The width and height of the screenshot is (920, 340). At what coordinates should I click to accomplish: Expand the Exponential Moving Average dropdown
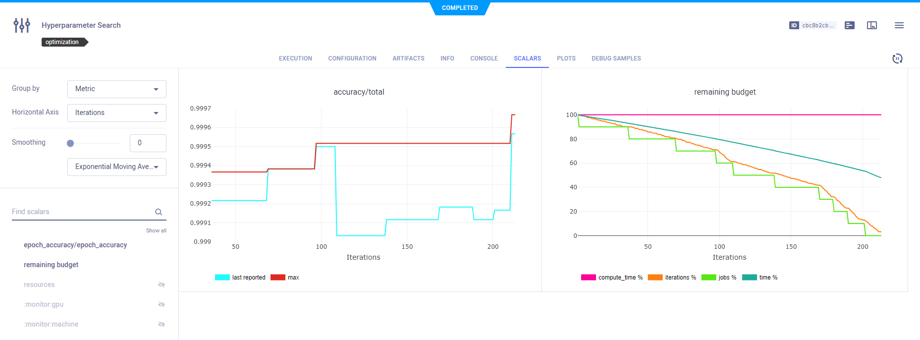pyautogui.click(x=116, y=167)
